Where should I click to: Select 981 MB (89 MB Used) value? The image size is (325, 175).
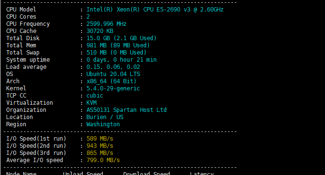click(118, 45)
